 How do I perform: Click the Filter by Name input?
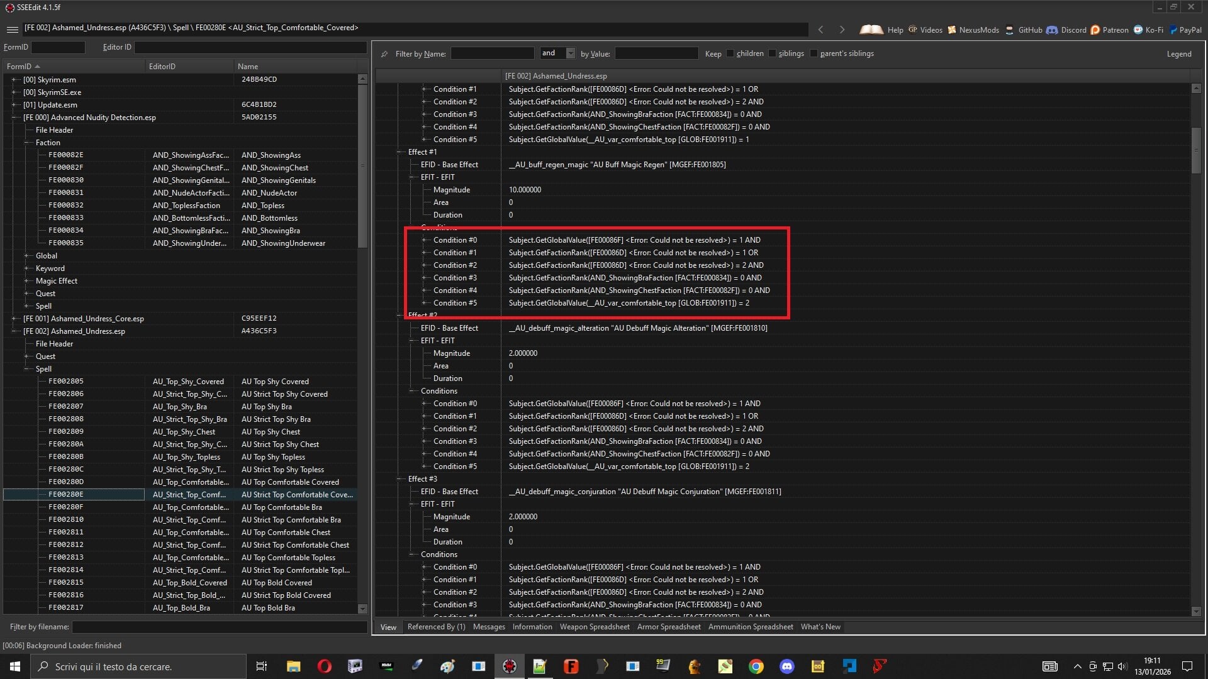(492, 53)
